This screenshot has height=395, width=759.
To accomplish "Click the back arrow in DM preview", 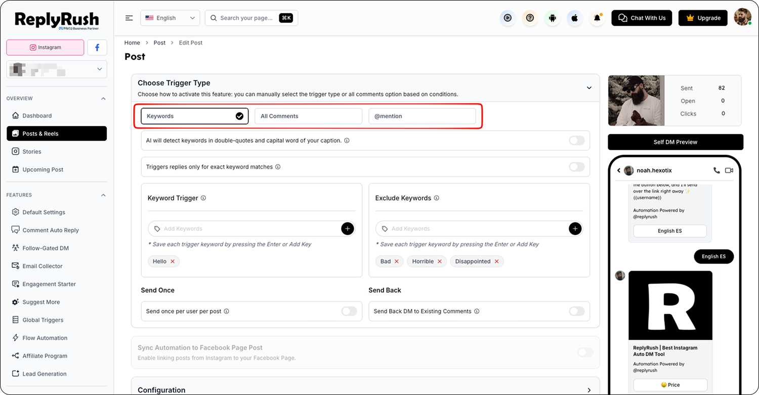I will [x=619, y=171].
